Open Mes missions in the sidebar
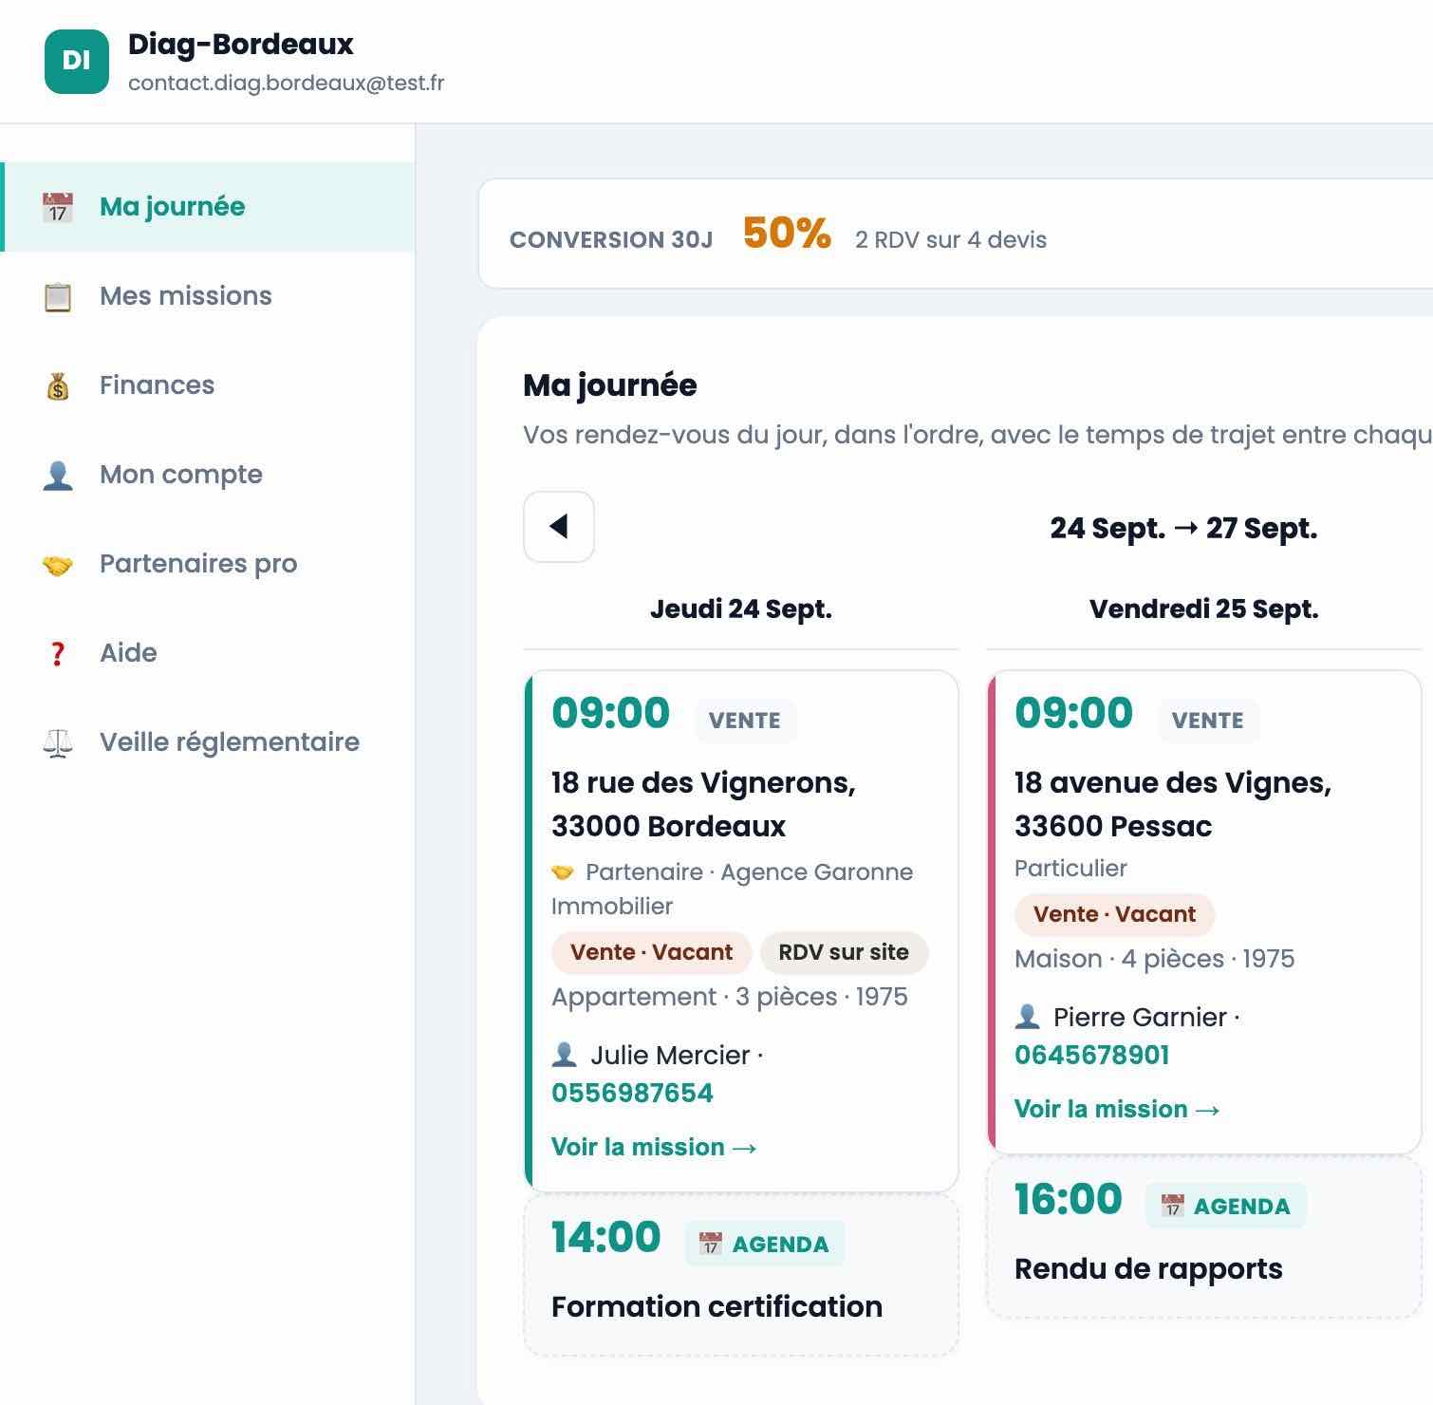The height and width of the screenshot is (1405, 1433). point(209,296)
